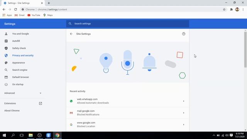Open the Extensions puzzle icon
The height and width of the screenshot is (139, 247).
[x=231, y=9]
